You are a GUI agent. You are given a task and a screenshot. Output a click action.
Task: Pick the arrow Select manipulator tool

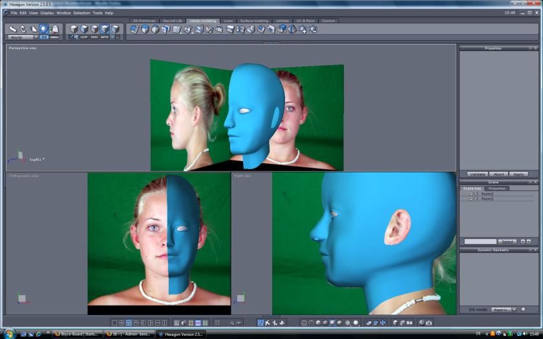coord(13,29)
